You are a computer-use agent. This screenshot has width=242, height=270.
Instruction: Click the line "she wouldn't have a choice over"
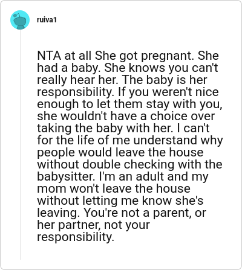[126, 116]
